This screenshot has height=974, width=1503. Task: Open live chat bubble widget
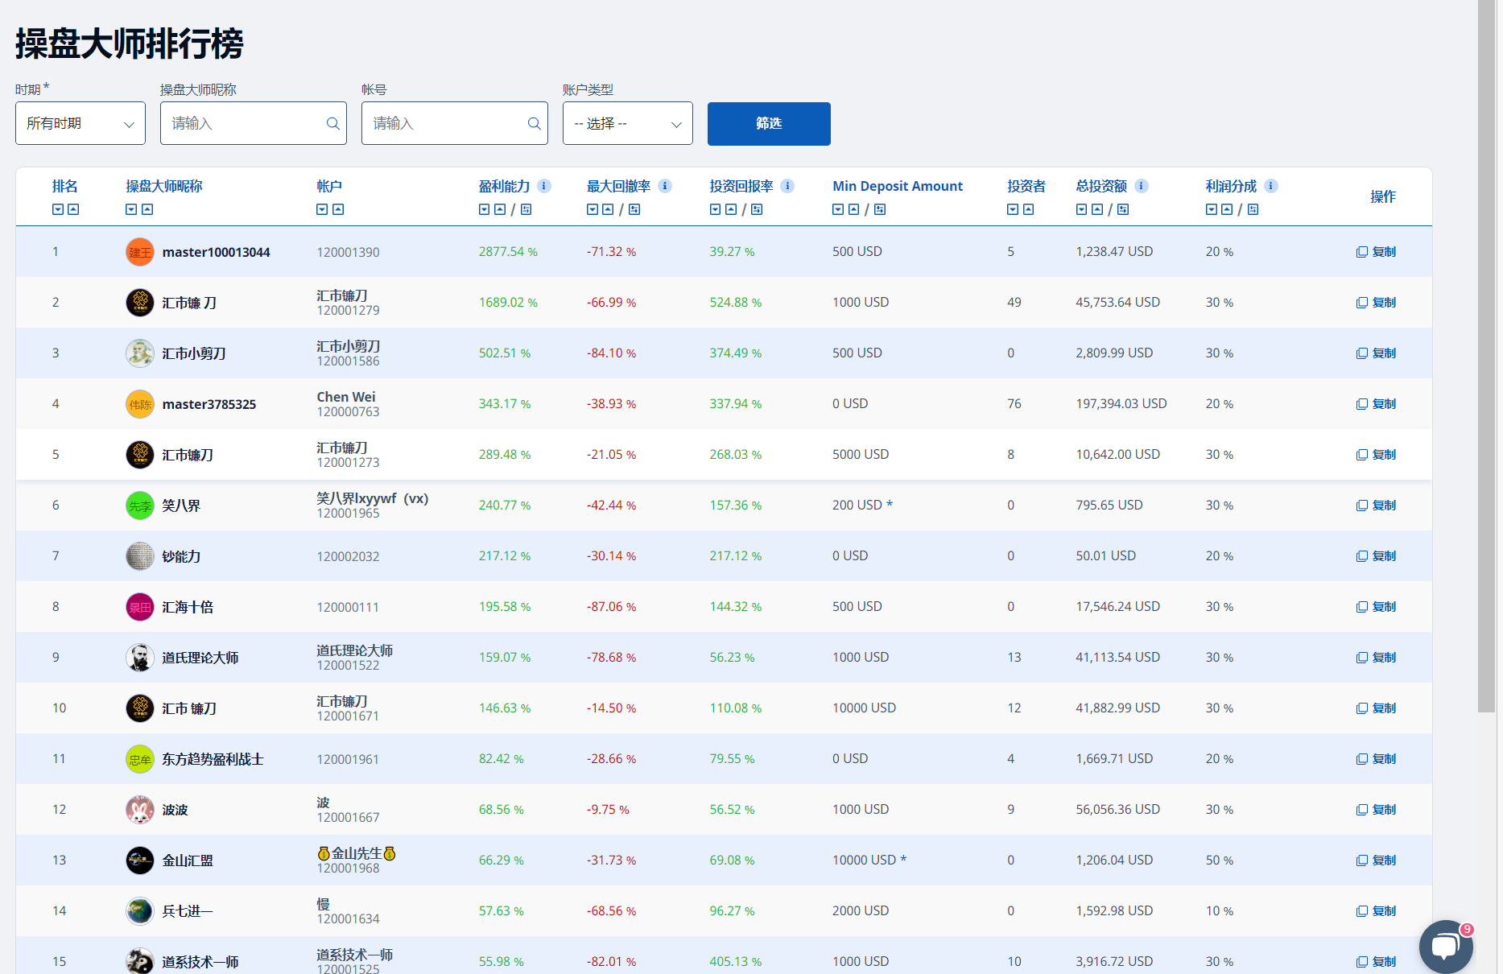(x=1446, y=946)
